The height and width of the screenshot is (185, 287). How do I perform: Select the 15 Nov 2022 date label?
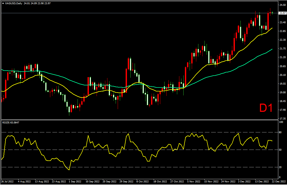(x=211, y=182)
